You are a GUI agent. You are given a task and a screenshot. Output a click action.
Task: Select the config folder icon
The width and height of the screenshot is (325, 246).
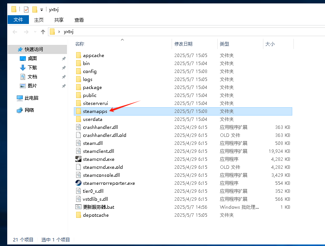[x=78, y=71]
